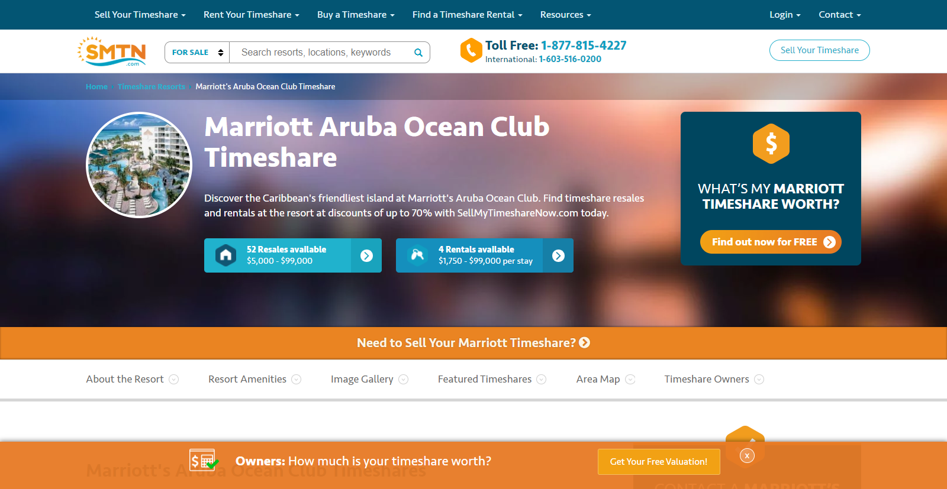This screenshot has height=489, width=947.
Task: Click arrow icon on 52 Resales button
Action: 367,255
